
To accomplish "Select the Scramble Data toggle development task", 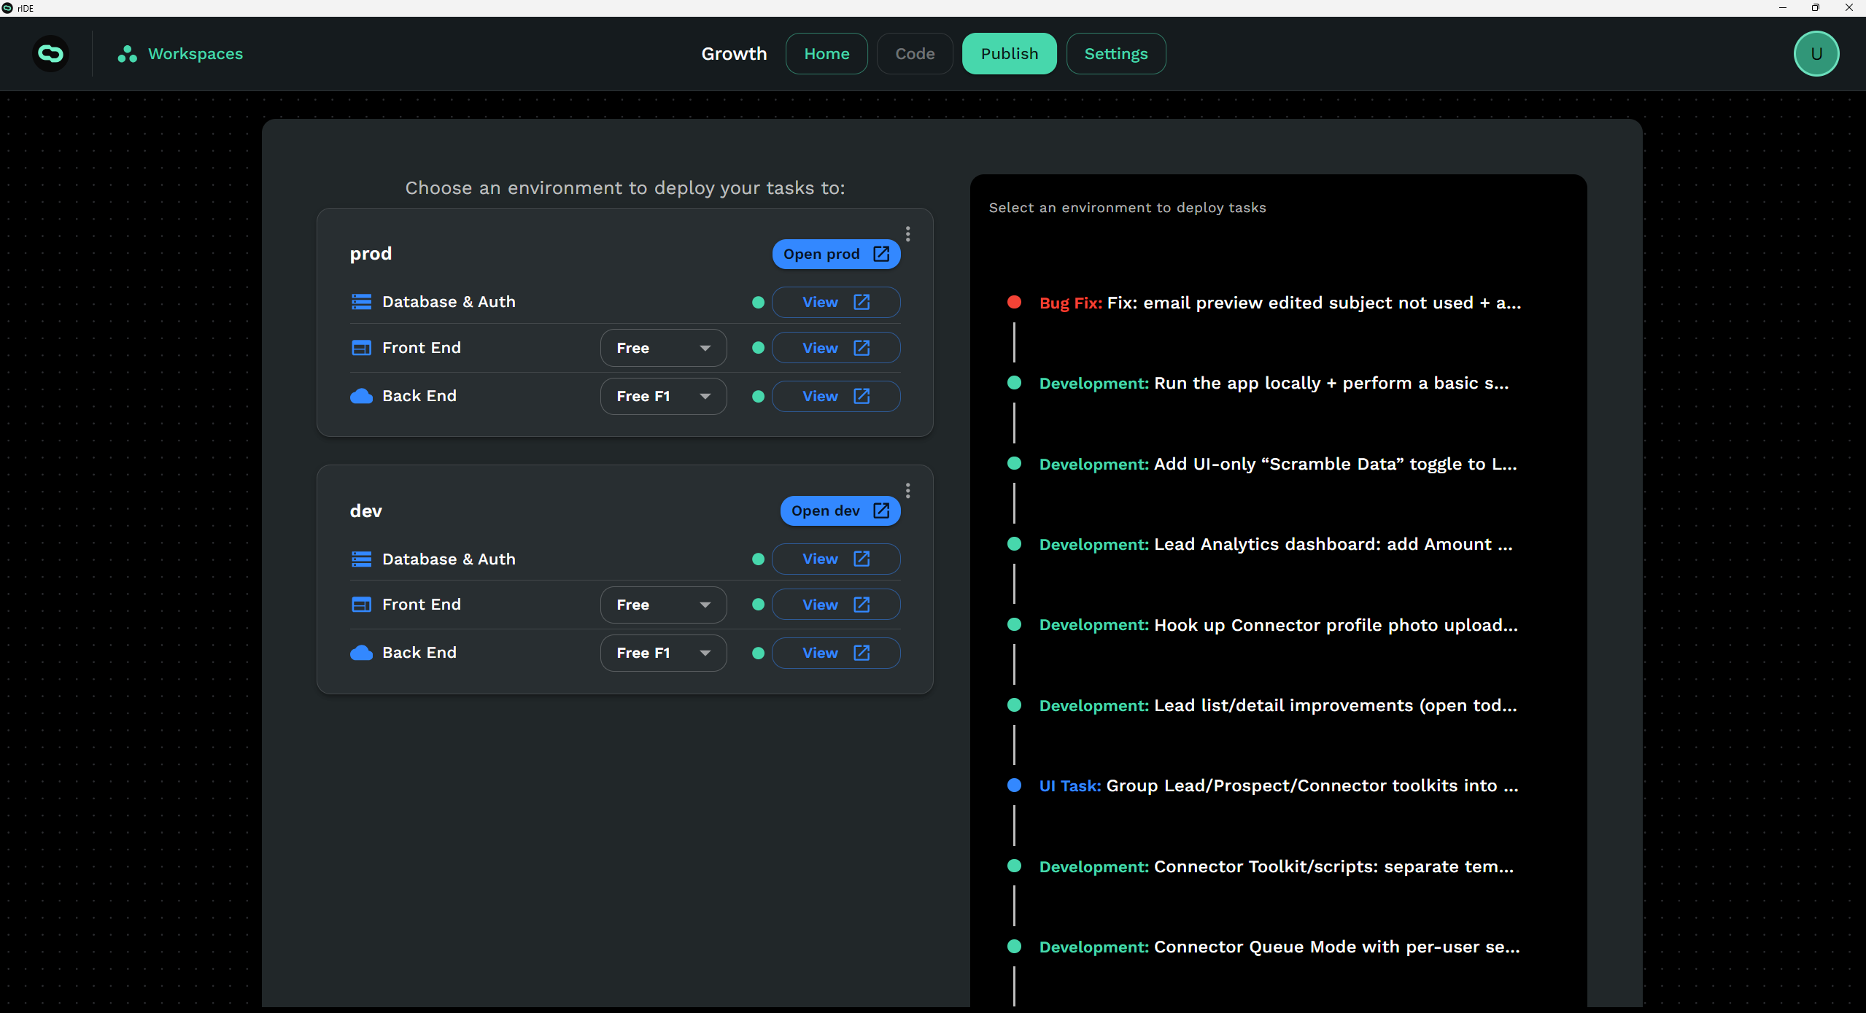I will point(1277,464).
